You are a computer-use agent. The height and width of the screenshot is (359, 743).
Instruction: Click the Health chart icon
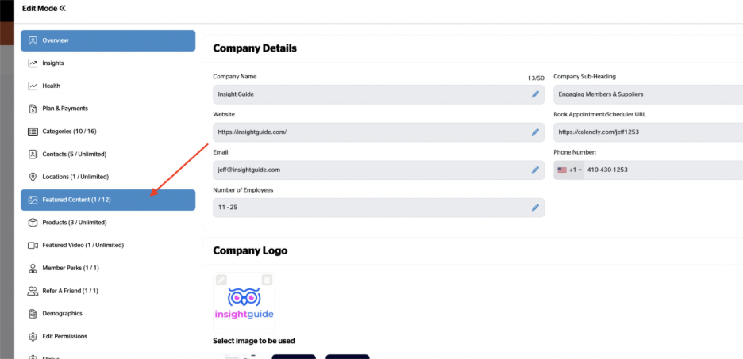[33, 86]
